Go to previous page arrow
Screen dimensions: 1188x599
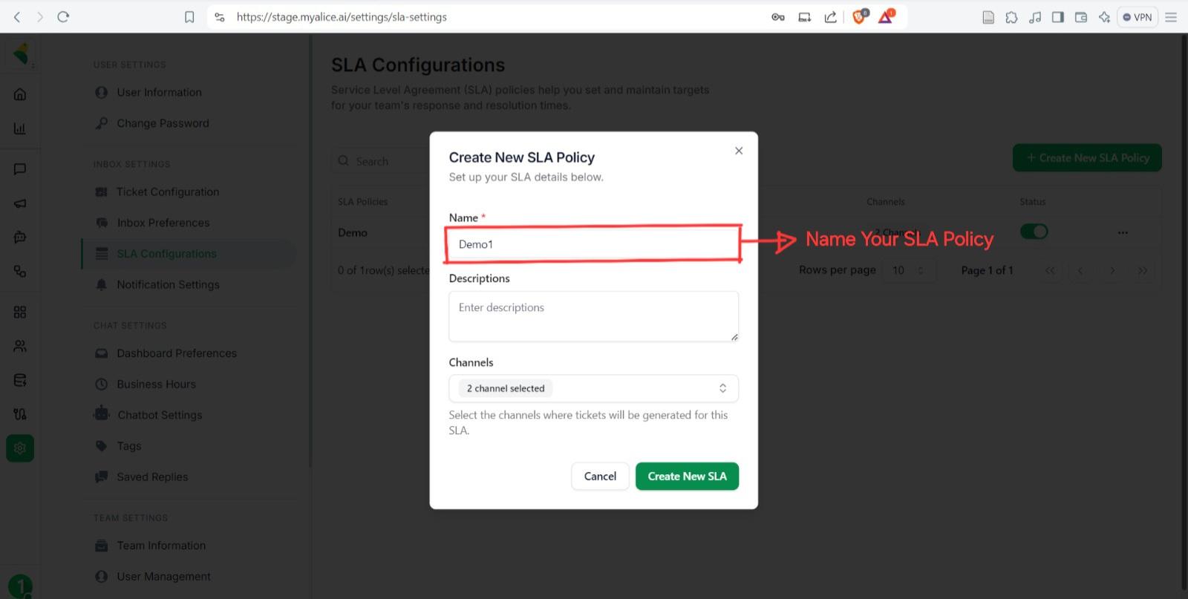click(x=1080, y=271)
